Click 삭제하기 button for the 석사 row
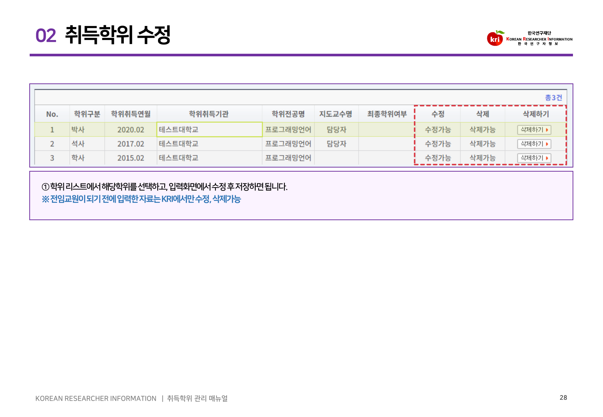This screenshot has width=603, height=417. click(534, 144)
